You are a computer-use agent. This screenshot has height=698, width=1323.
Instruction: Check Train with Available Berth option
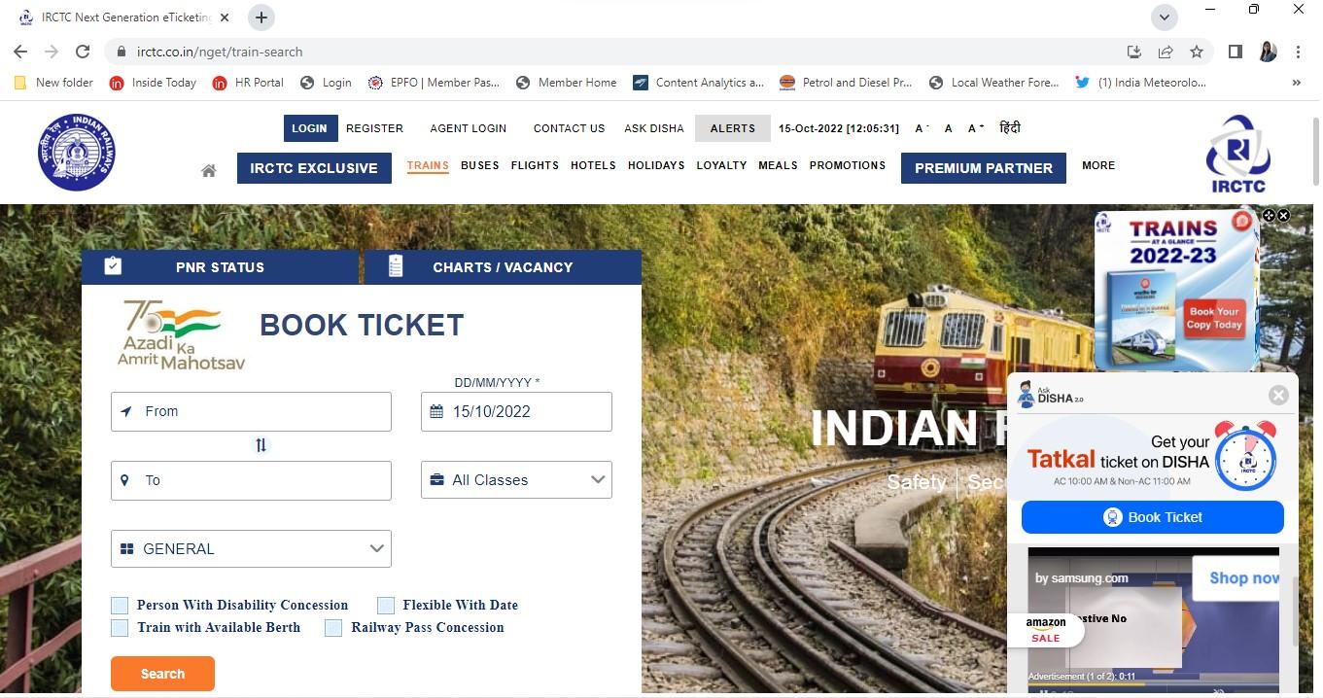120,628
